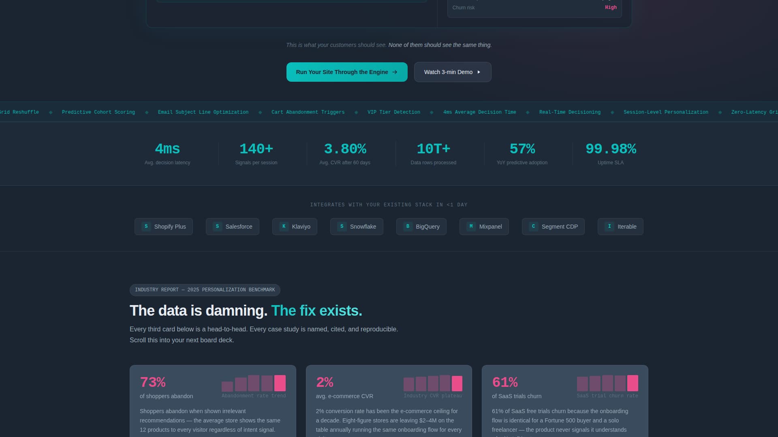Click the VIP Tier Detection label
The width and height of the screenshot is (778, 437).
pos(393,112)
